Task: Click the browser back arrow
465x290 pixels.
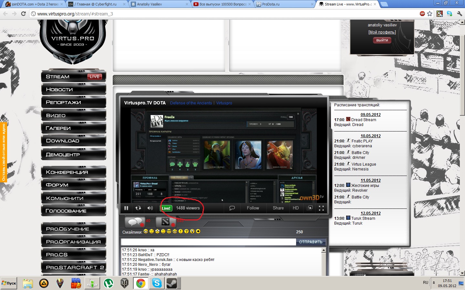Action: 5,14
